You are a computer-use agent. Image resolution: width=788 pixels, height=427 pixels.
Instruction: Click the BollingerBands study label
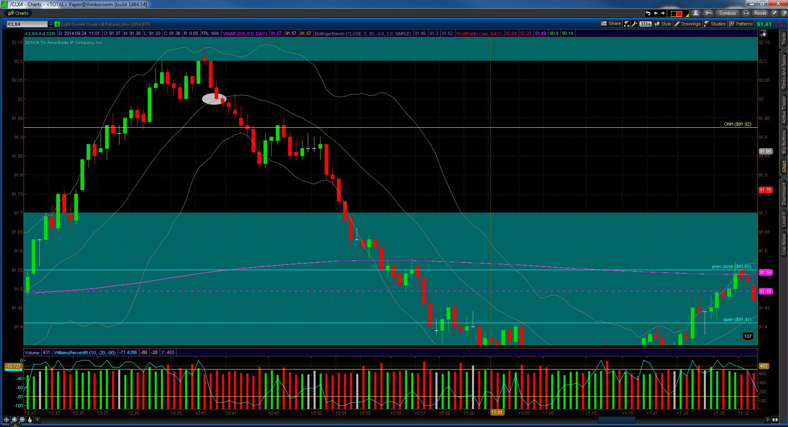click(x=363, y=34)
